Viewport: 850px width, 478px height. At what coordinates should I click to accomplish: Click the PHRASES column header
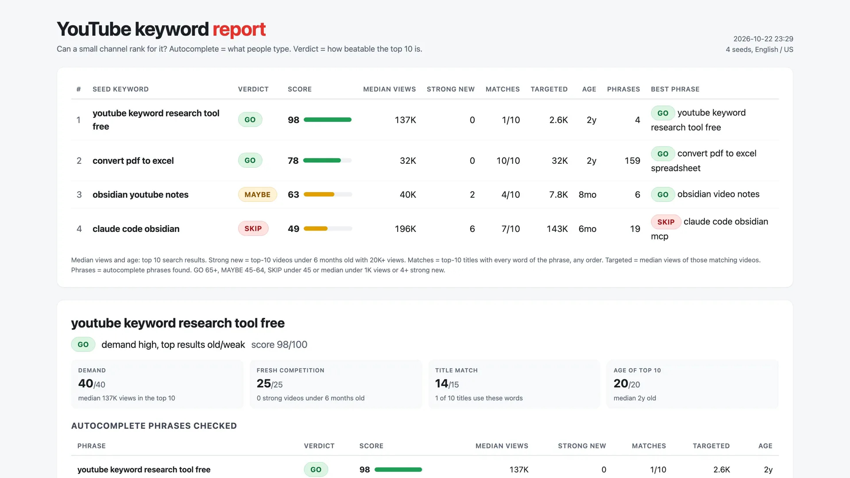click(x=623, y=89)
